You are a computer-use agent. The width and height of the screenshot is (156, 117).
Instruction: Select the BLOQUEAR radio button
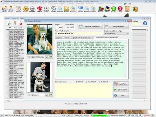tap(100, 82)
